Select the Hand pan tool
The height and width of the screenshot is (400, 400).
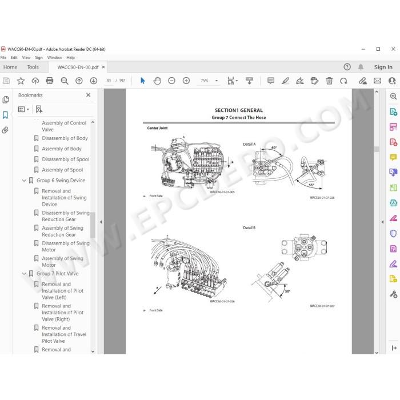click(157, 81)
